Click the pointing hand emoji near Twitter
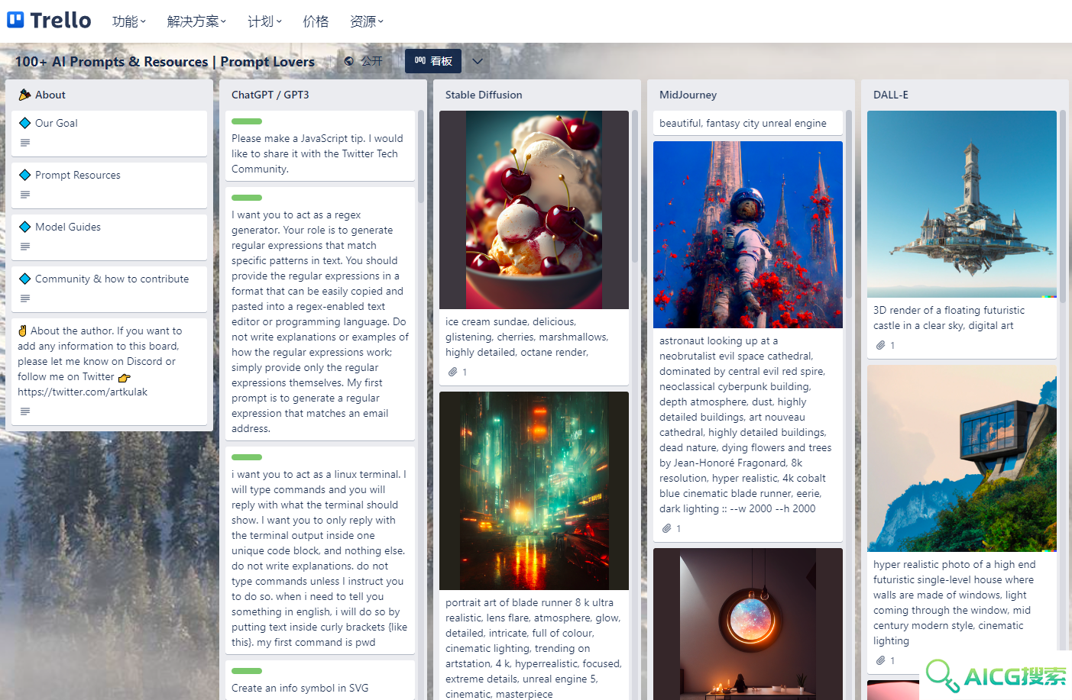The width and height of the screenshot is (1072, 700). [x=125, y=377]
